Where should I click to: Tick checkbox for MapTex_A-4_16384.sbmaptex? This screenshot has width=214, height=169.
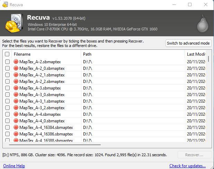(x=7, y=127)
